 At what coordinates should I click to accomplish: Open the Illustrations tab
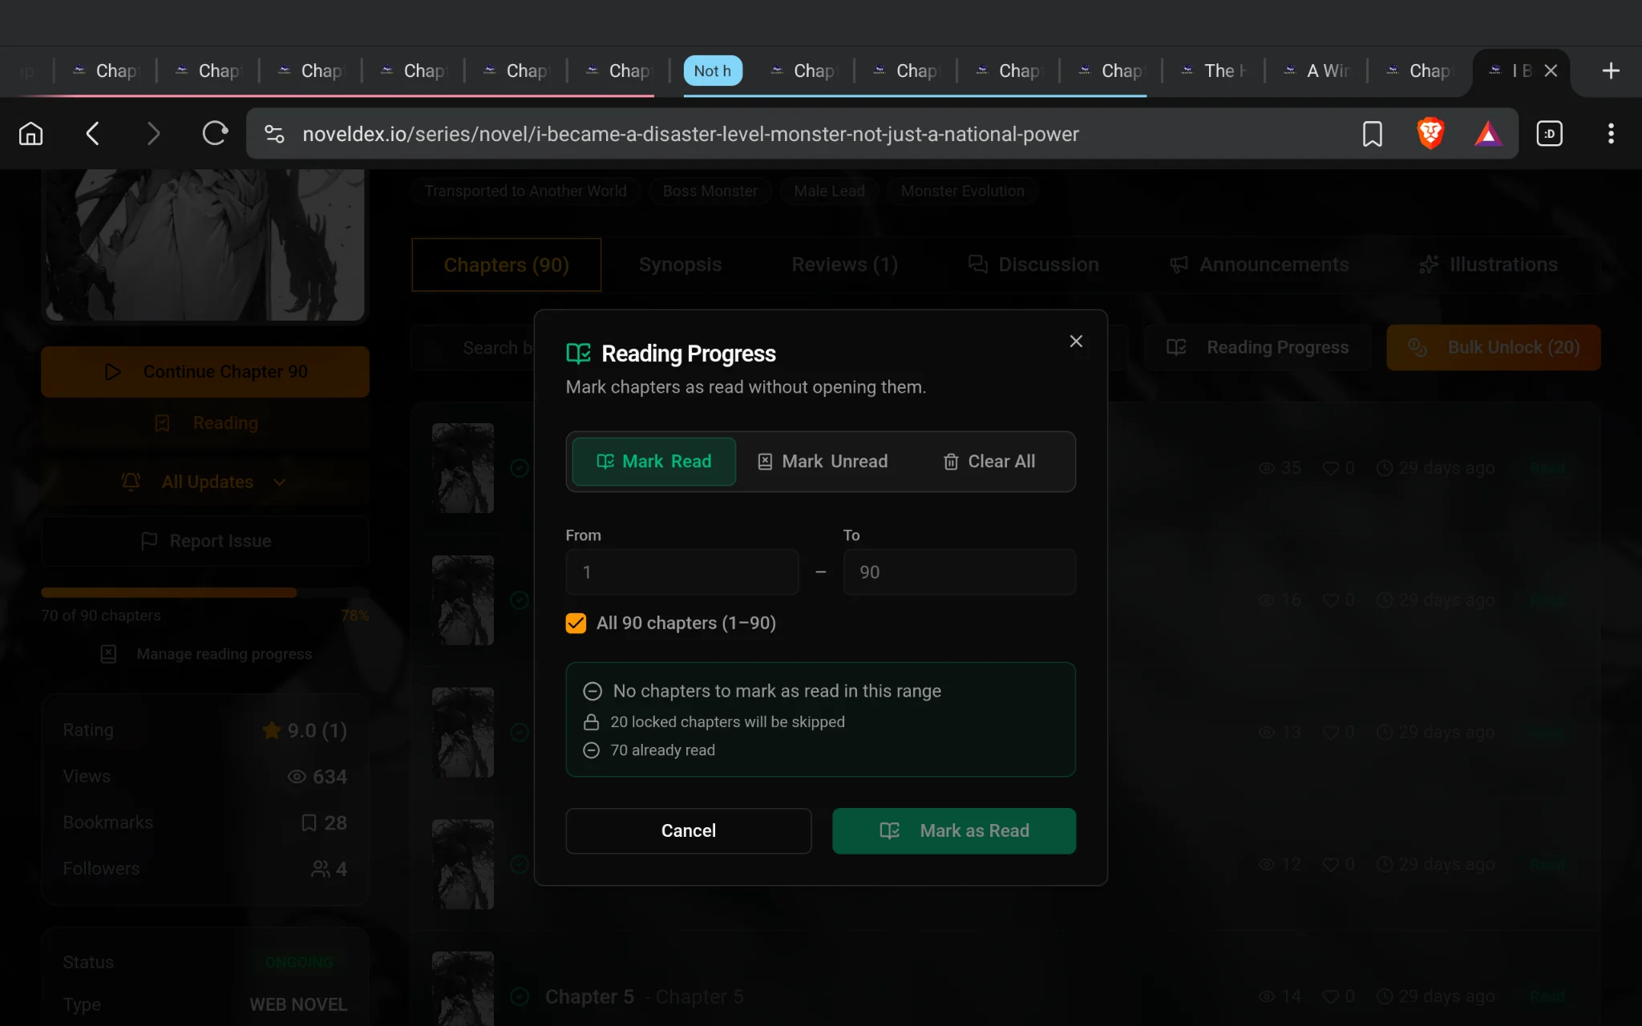click(x=1488, y=265)
